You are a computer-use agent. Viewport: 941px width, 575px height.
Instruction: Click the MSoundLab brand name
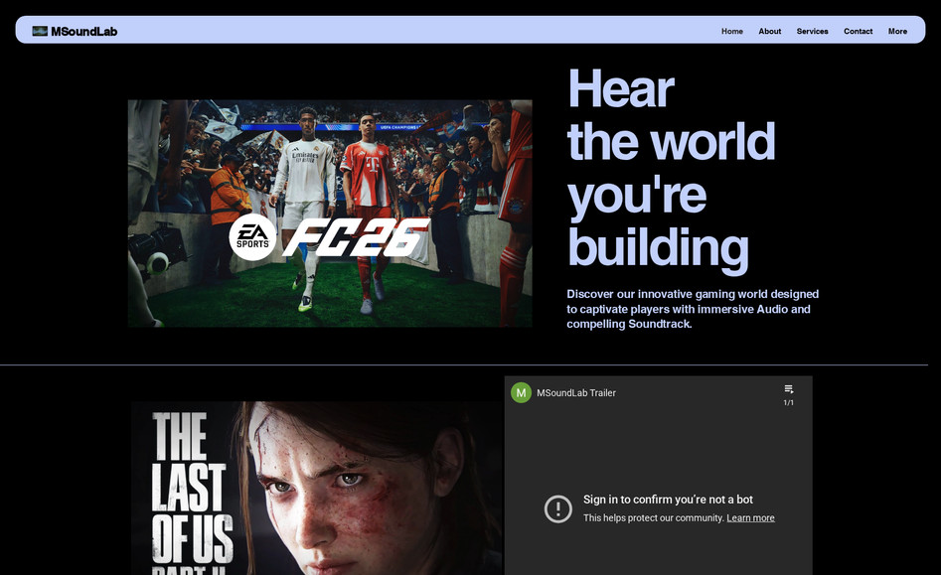point(84,31)
